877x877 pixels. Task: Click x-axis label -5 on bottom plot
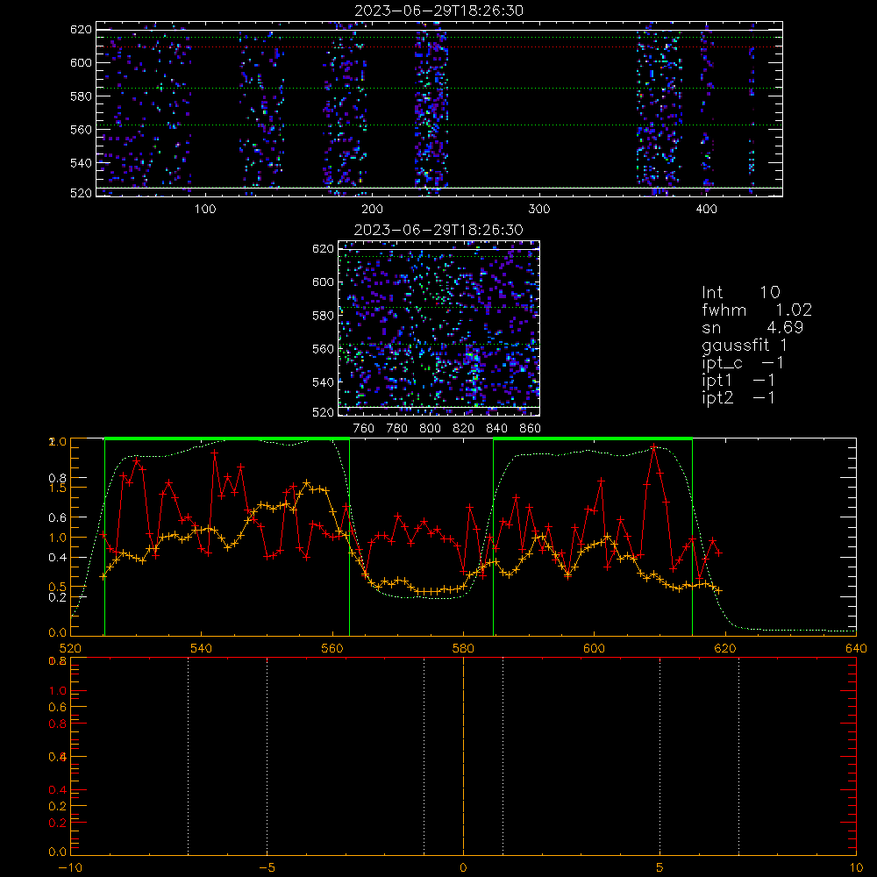click(267, 868)
